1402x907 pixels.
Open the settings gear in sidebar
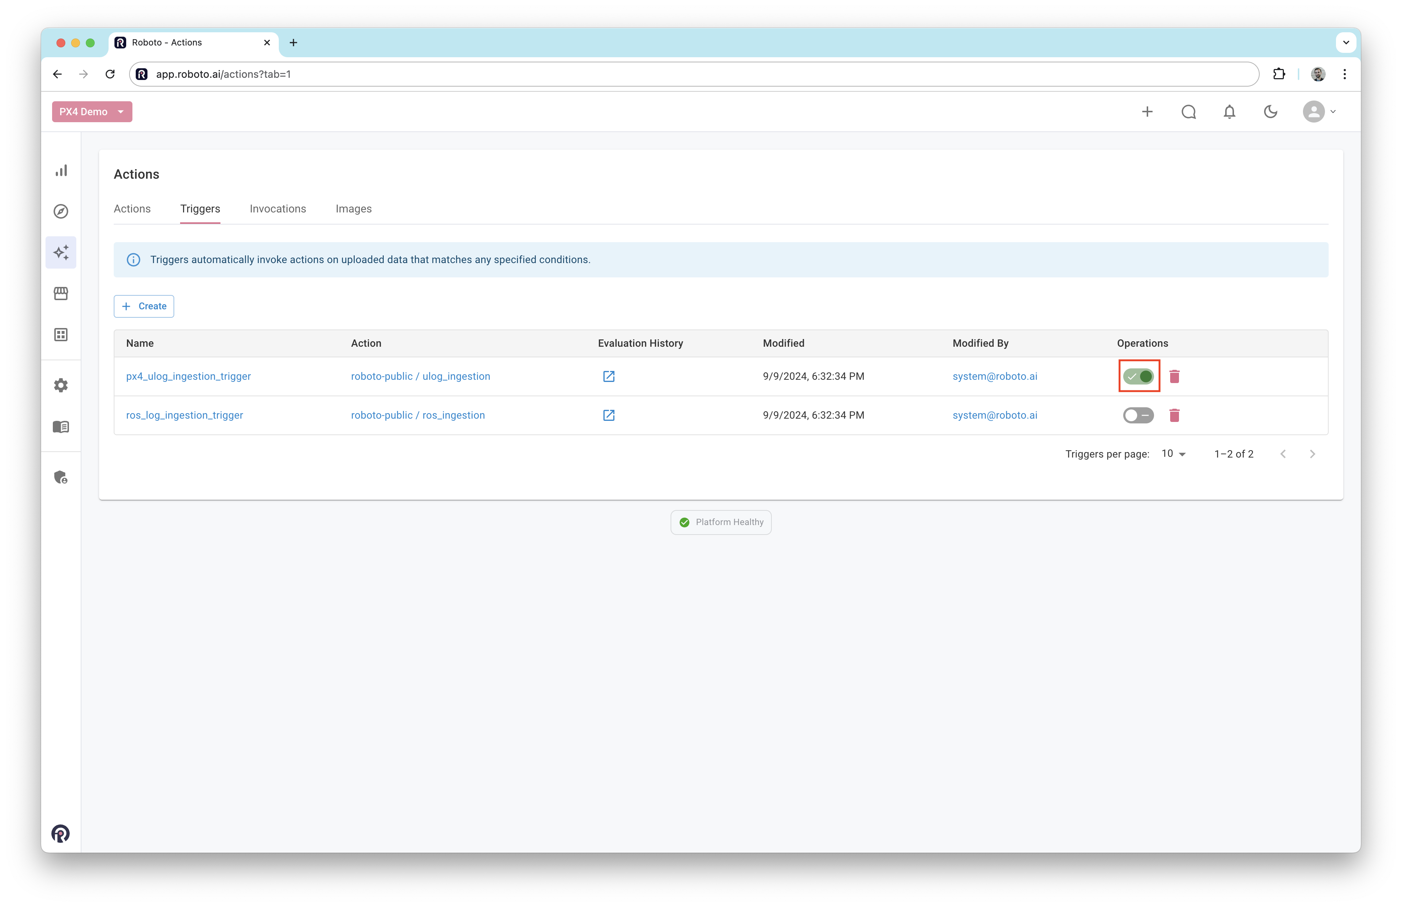click(x=61, y=385)
